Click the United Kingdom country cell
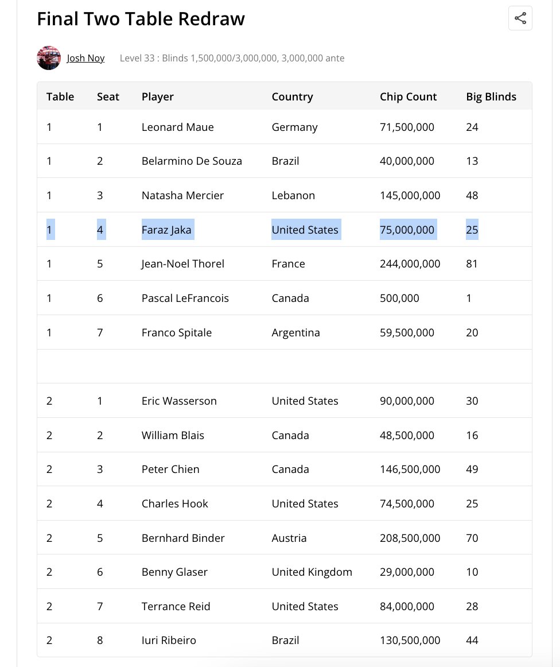This screenshot has width=560, height=667. pos(312,572)
